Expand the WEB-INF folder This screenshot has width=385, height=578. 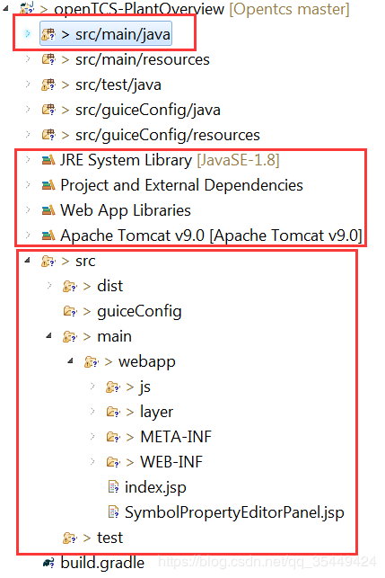click(92, 461)
